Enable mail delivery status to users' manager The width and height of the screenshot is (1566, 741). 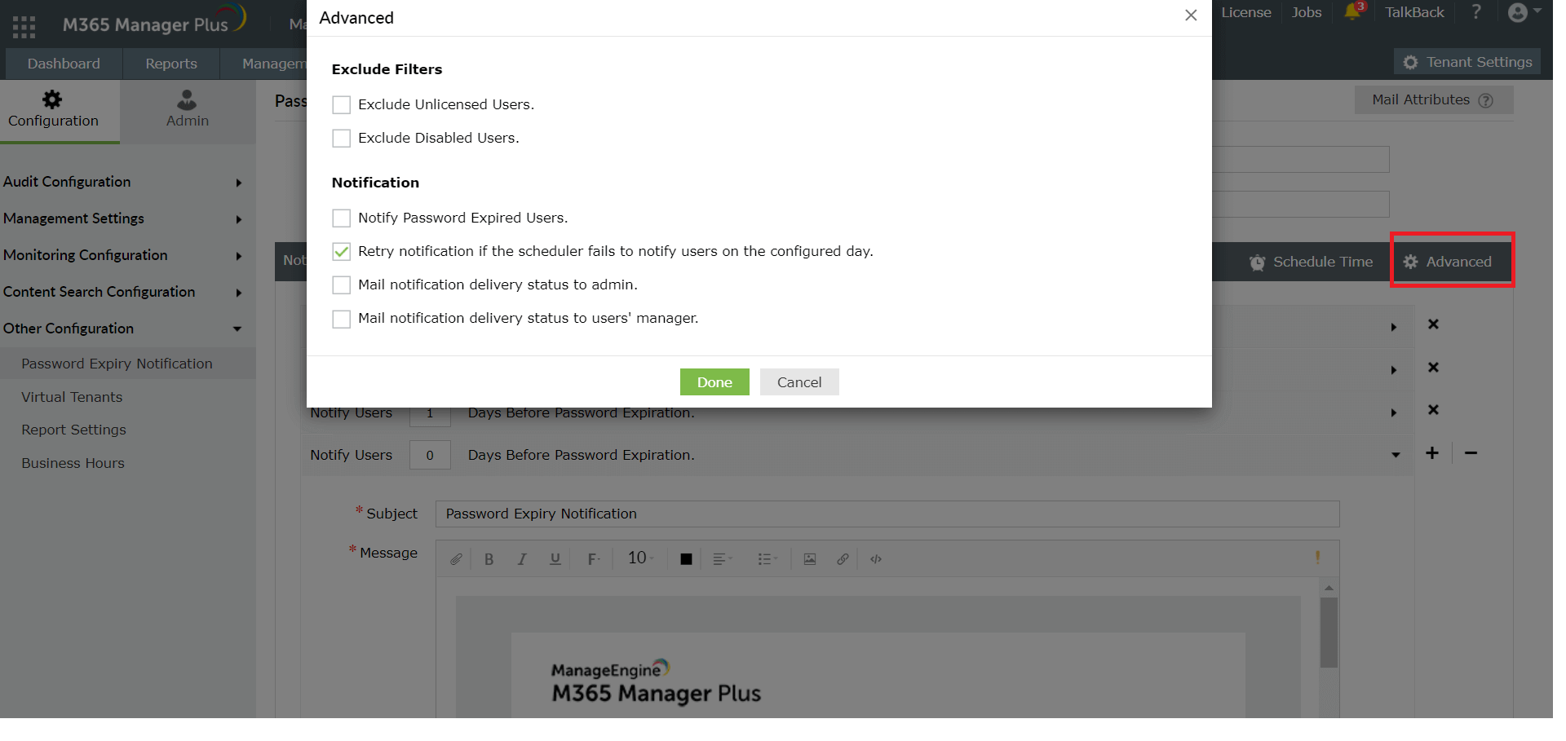point(342,319)
